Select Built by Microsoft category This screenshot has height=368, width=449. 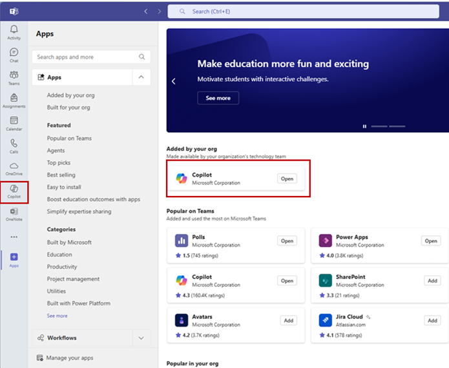(69, 242)
